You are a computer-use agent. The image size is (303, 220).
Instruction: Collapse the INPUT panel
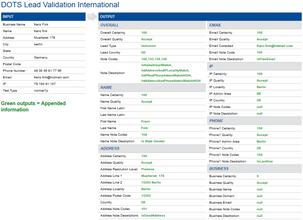(43, 16)
